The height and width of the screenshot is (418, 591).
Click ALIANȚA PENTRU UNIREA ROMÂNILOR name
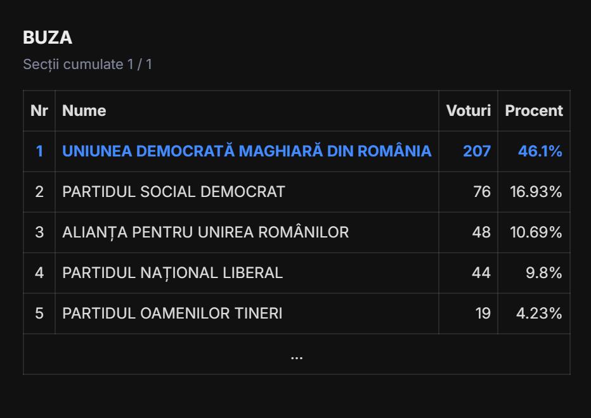click(205, 232)
